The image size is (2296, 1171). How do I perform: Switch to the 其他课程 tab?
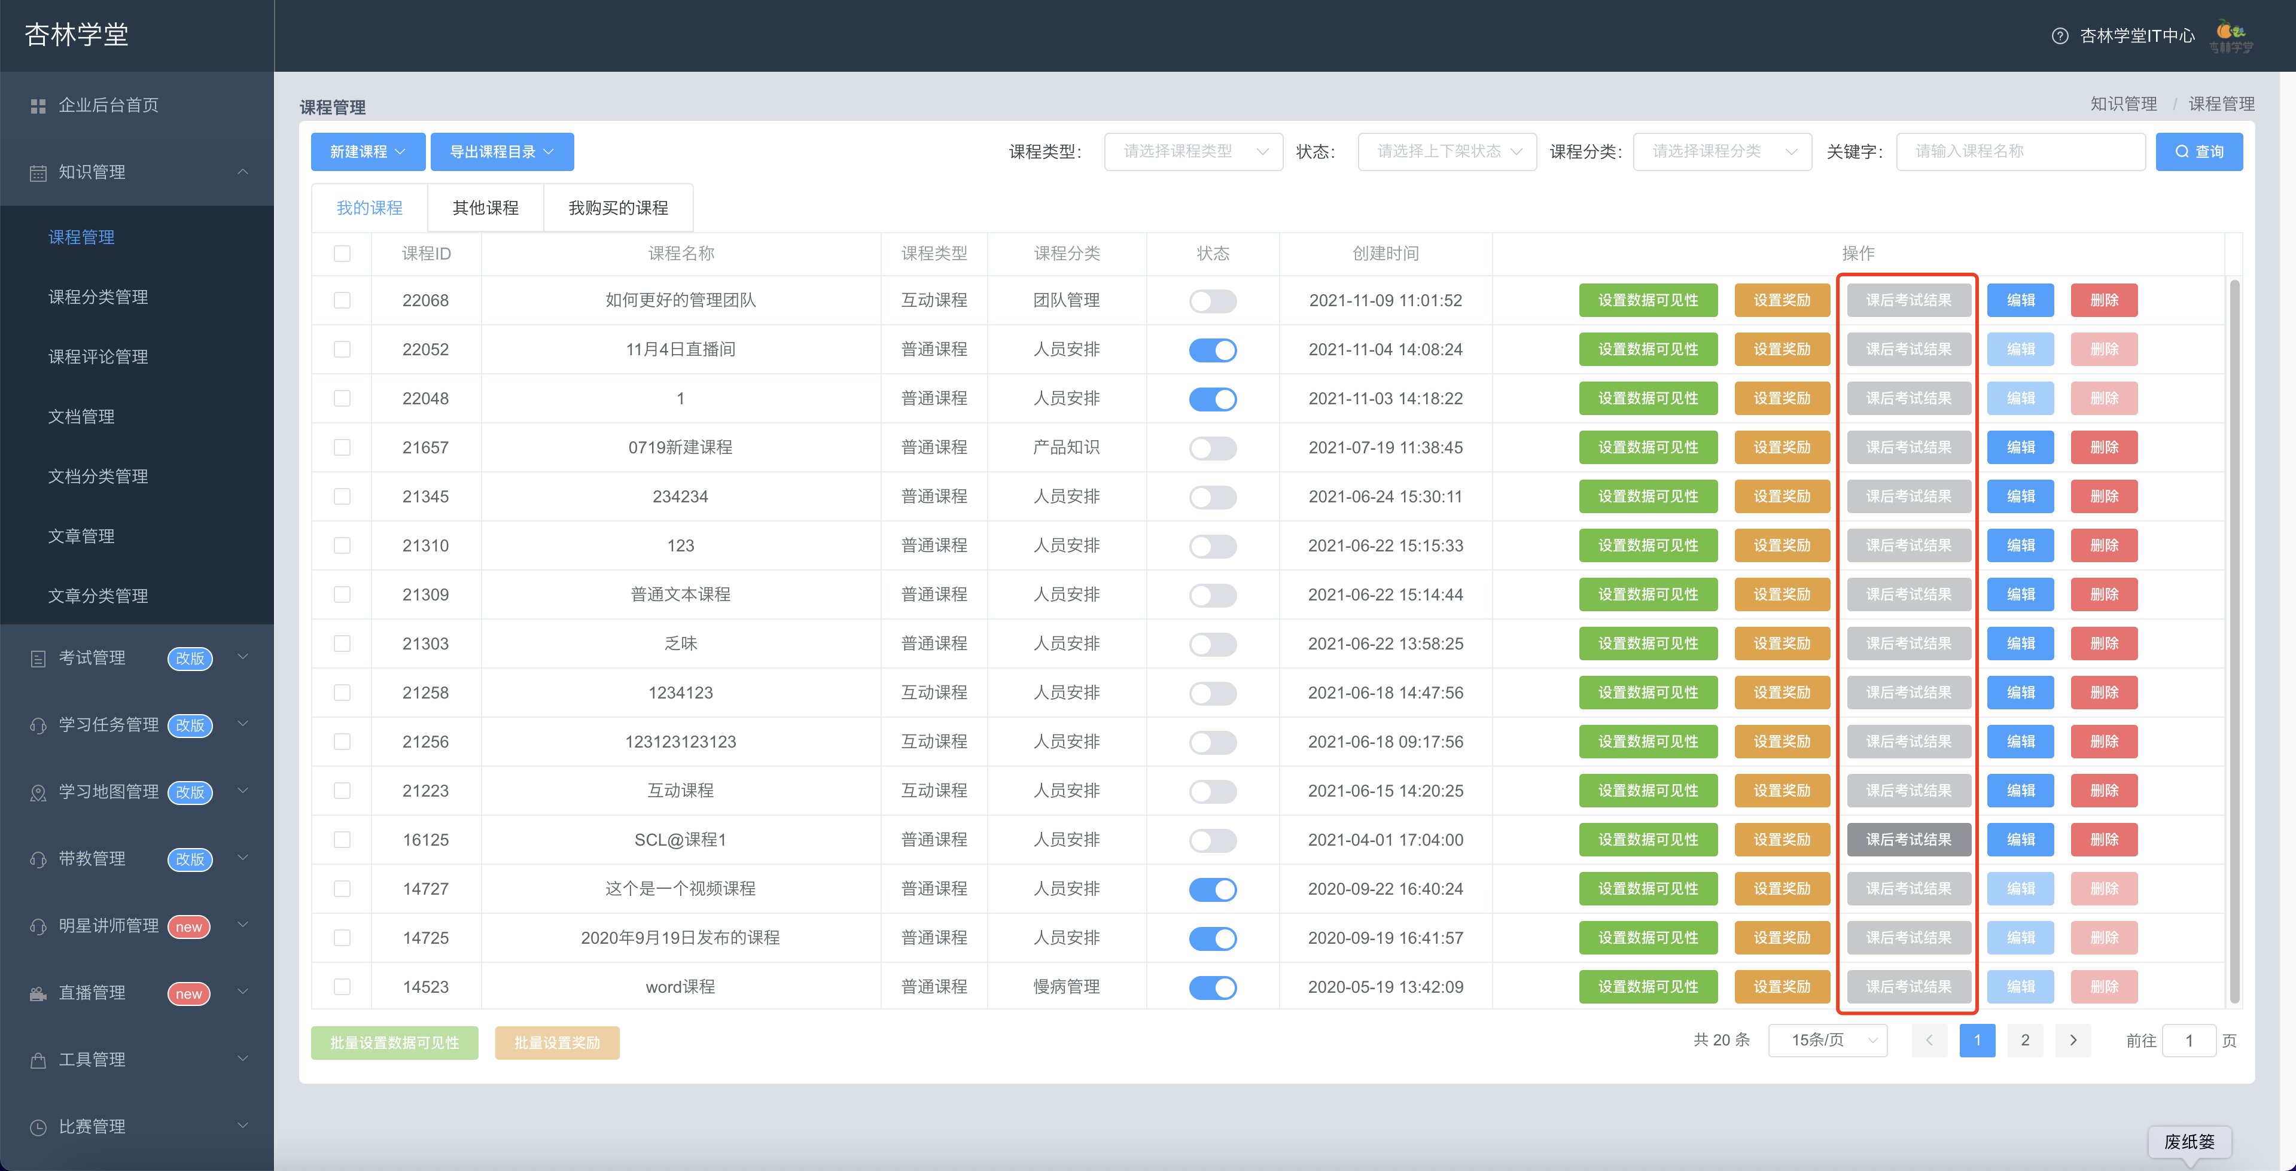point(486,208)
